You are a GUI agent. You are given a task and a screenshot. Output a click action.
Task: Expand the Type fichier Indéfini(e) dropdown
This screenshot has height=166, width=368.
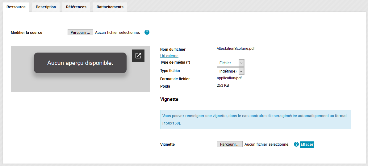click(x=231, y=71)
